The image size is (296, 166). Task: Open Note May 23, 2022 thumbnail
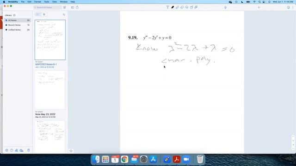click(50, 90)
